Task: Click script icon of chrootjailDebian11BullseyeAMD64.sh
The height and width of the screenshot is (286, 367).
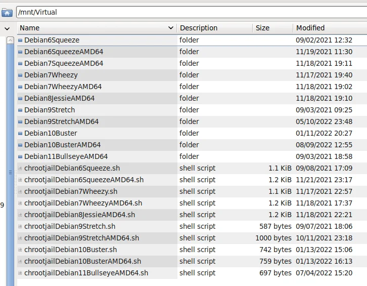Action: click(20, 273)
